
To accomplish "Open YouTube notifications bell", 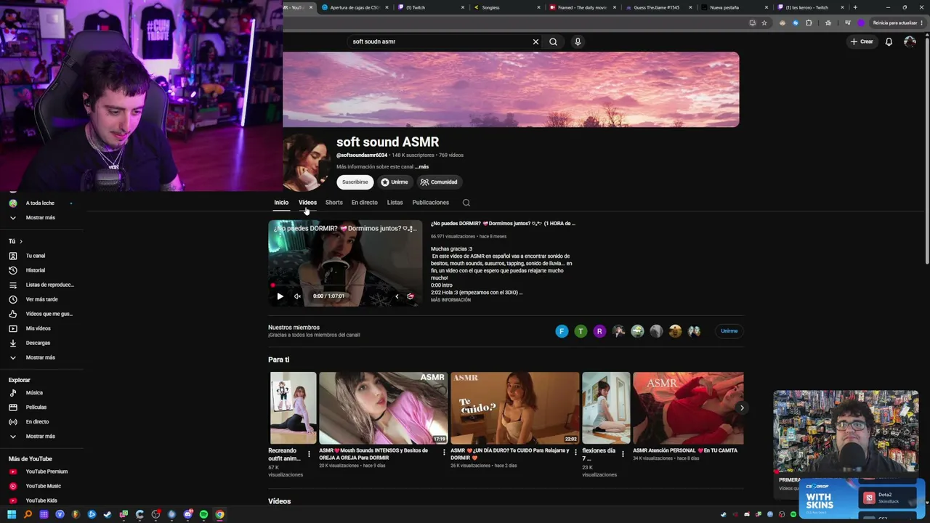I will point(889,41).
